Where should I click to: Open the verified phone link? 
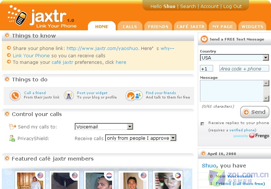(242, 130)
